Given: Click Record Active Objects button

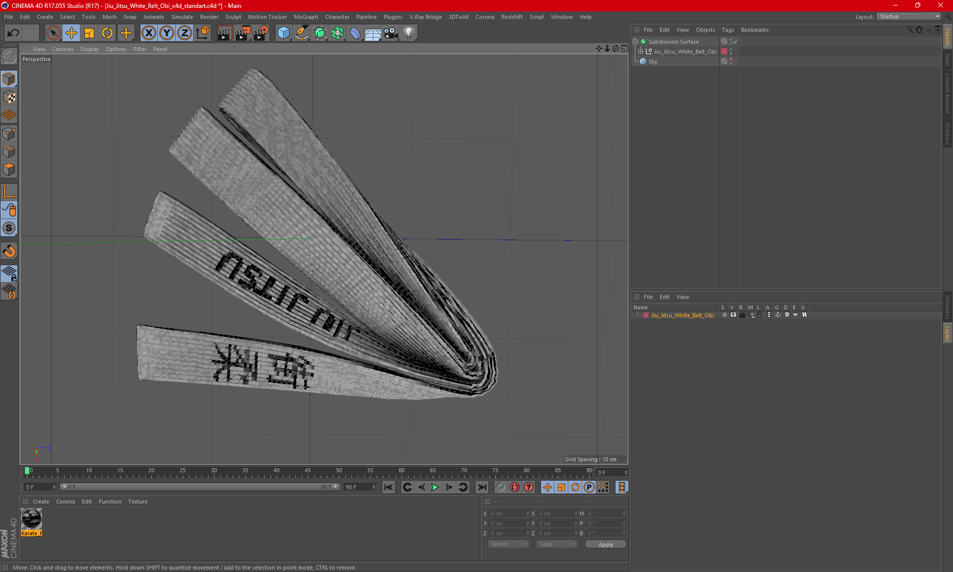Looking at the screenshot, I should [500, 487].
